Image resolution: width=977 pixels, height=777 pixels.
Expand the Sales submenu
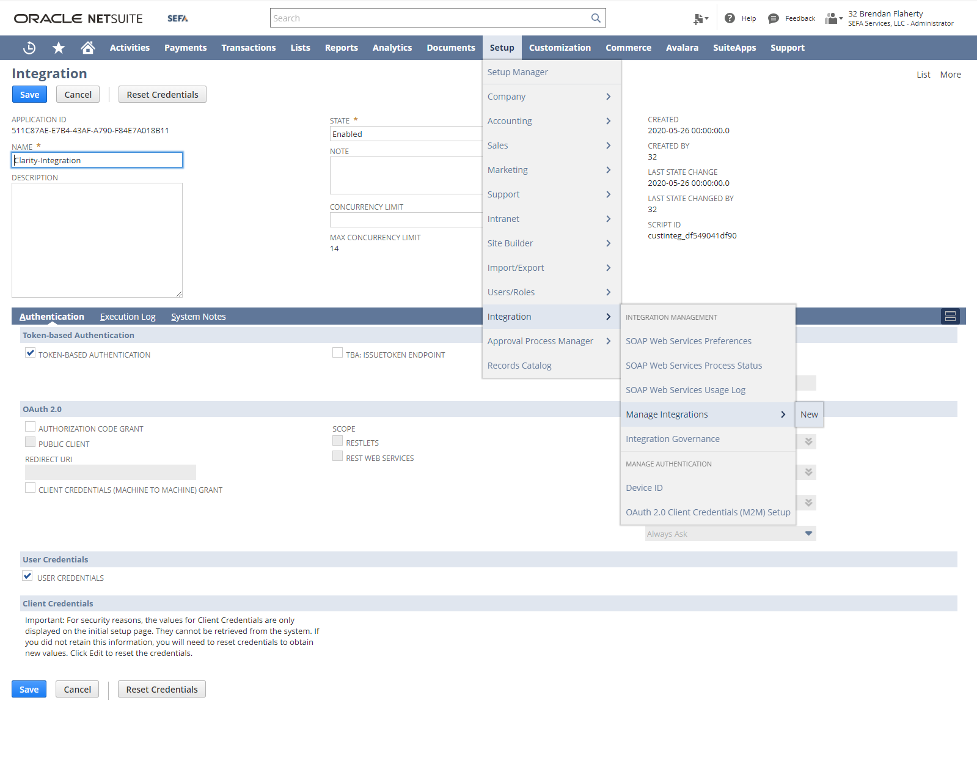tap(551, 145)
